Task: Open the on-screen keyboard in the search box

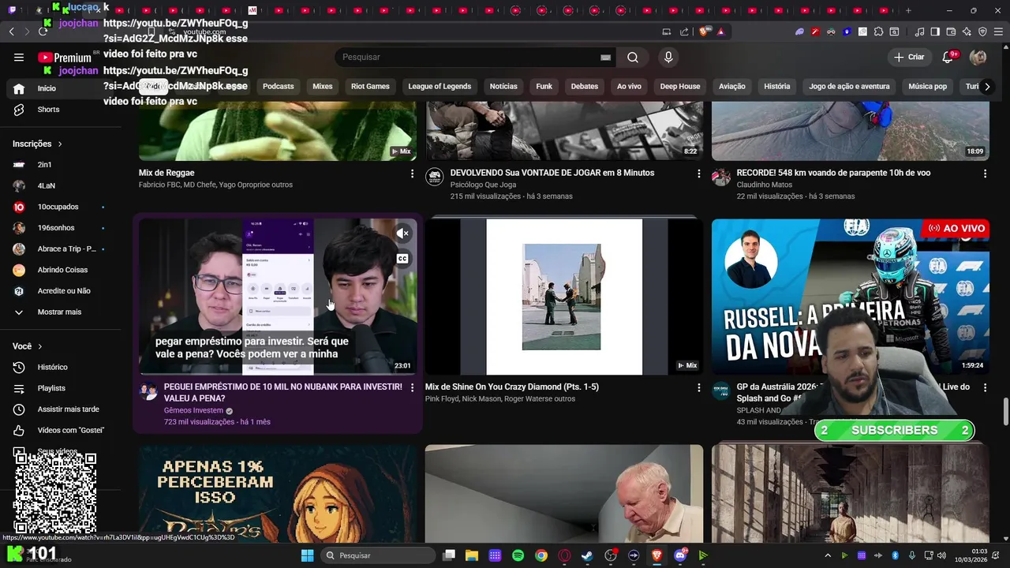Action: coord(605,58)
